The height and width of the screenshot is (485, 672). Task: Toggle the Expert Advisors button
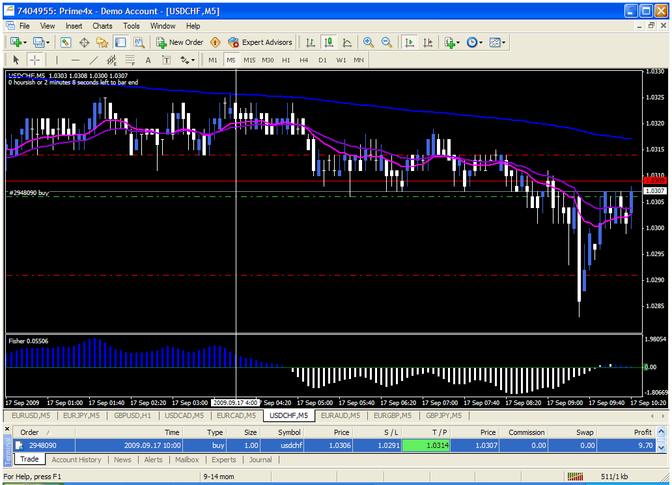(260, 42)
